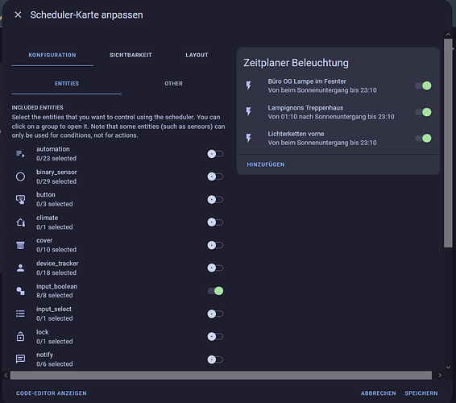The width and height of the screenshot is (456, 403).
Task: Switch to the Sichtbarkeit tab
Action: (131, 55)
